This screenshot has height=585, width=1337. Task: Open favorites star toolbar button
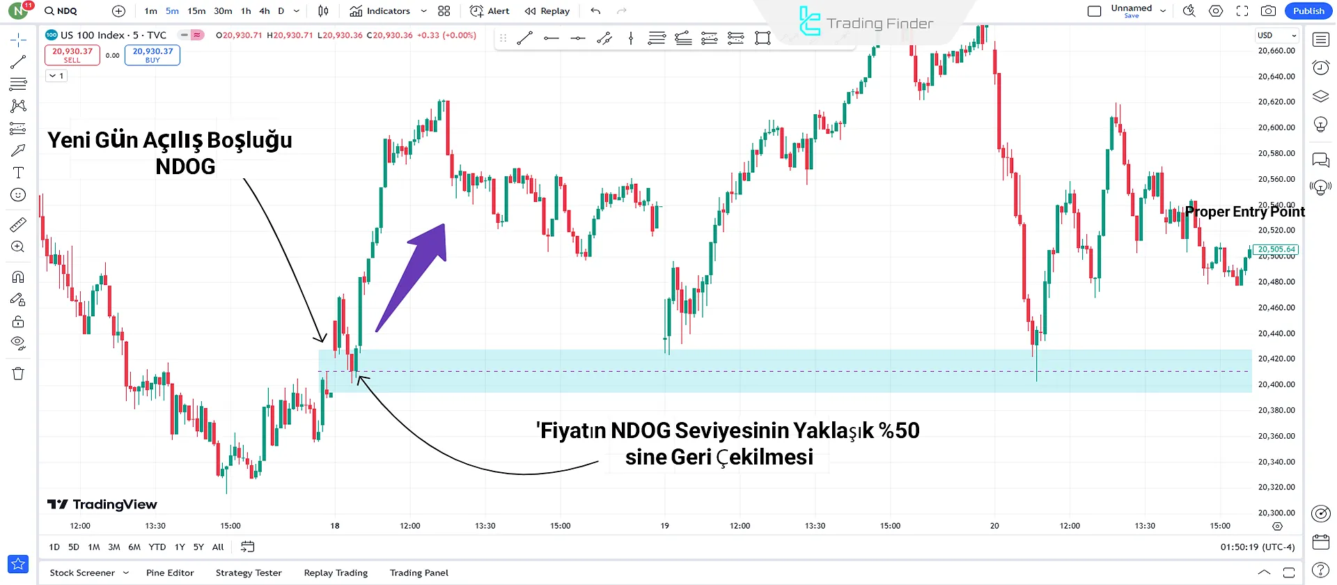pos(18,564)
